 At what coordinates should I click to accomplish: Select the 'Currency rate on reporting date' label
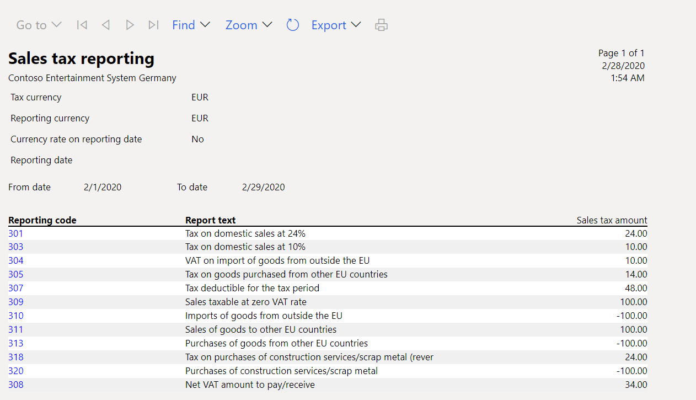pyautogui.click(x=76, y=140)
